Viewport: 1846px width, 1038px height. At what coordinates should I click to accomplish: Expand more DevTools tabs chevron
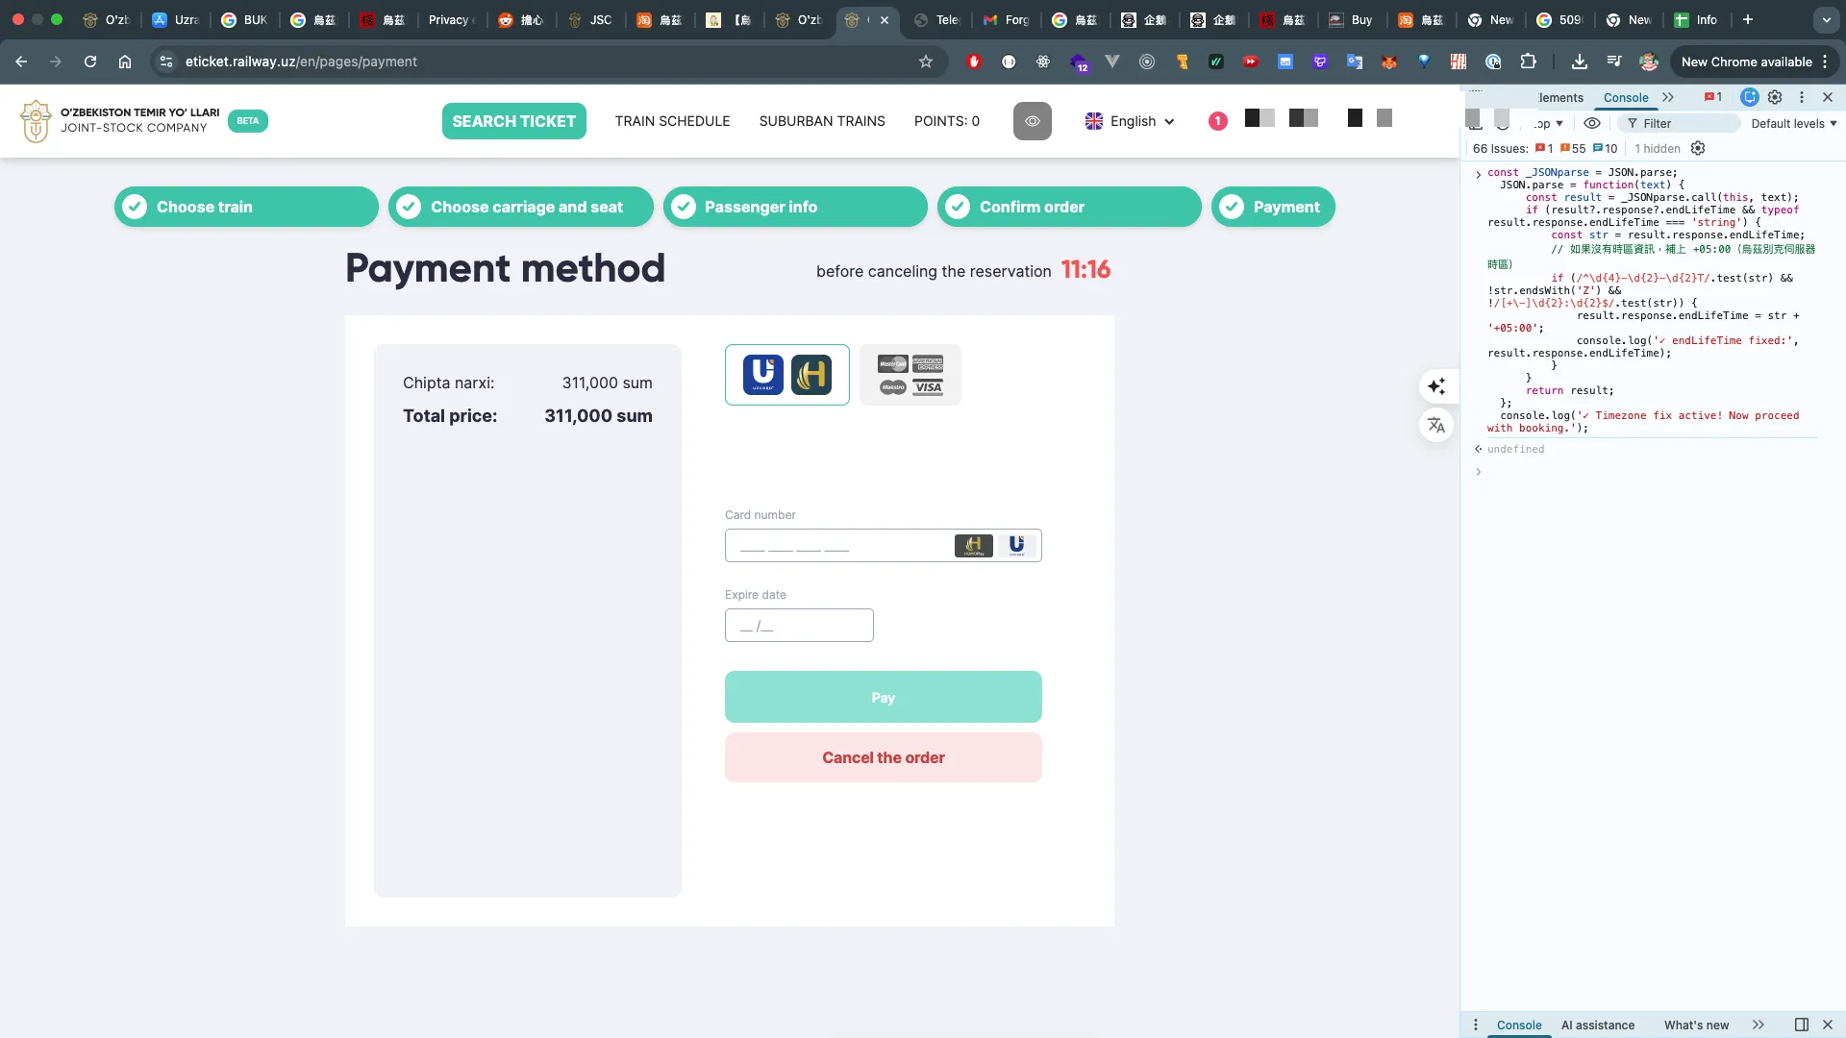(x=1668, y=97)
